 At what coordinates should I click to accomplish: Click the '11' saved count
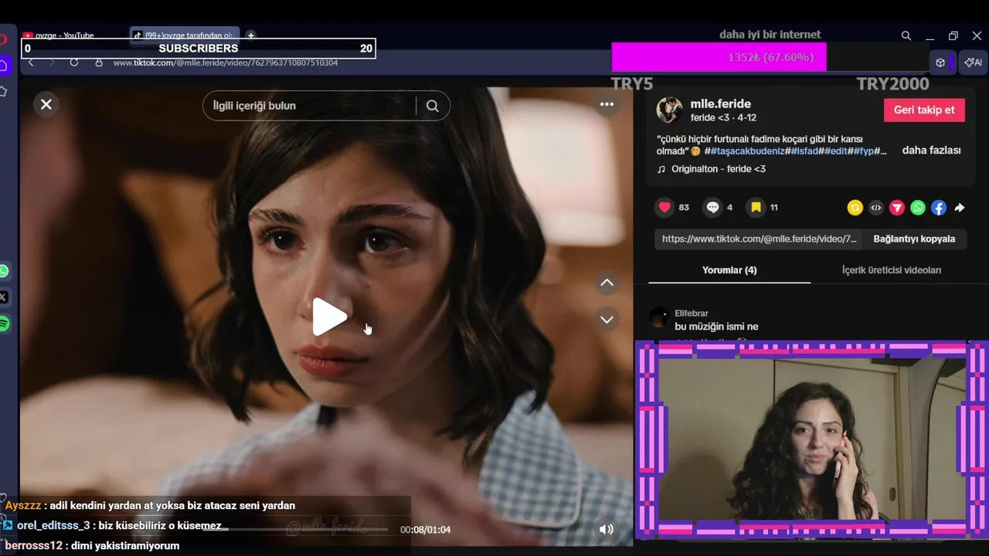(x=774, y=208)
